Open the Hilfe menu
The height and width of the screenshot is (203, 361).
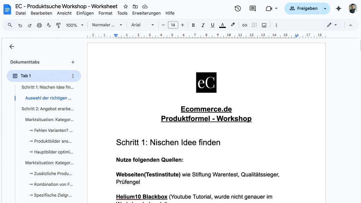(170, 13)
